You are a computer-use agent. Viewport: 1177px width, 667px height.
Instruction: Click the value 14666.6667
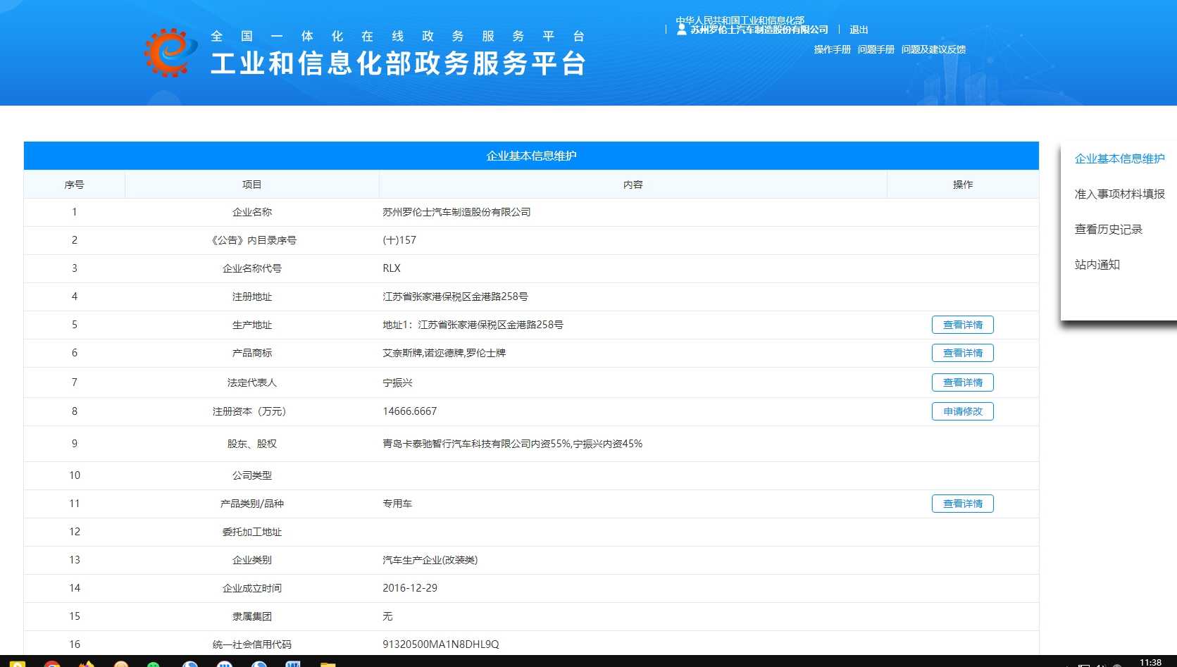pos(410,411)
